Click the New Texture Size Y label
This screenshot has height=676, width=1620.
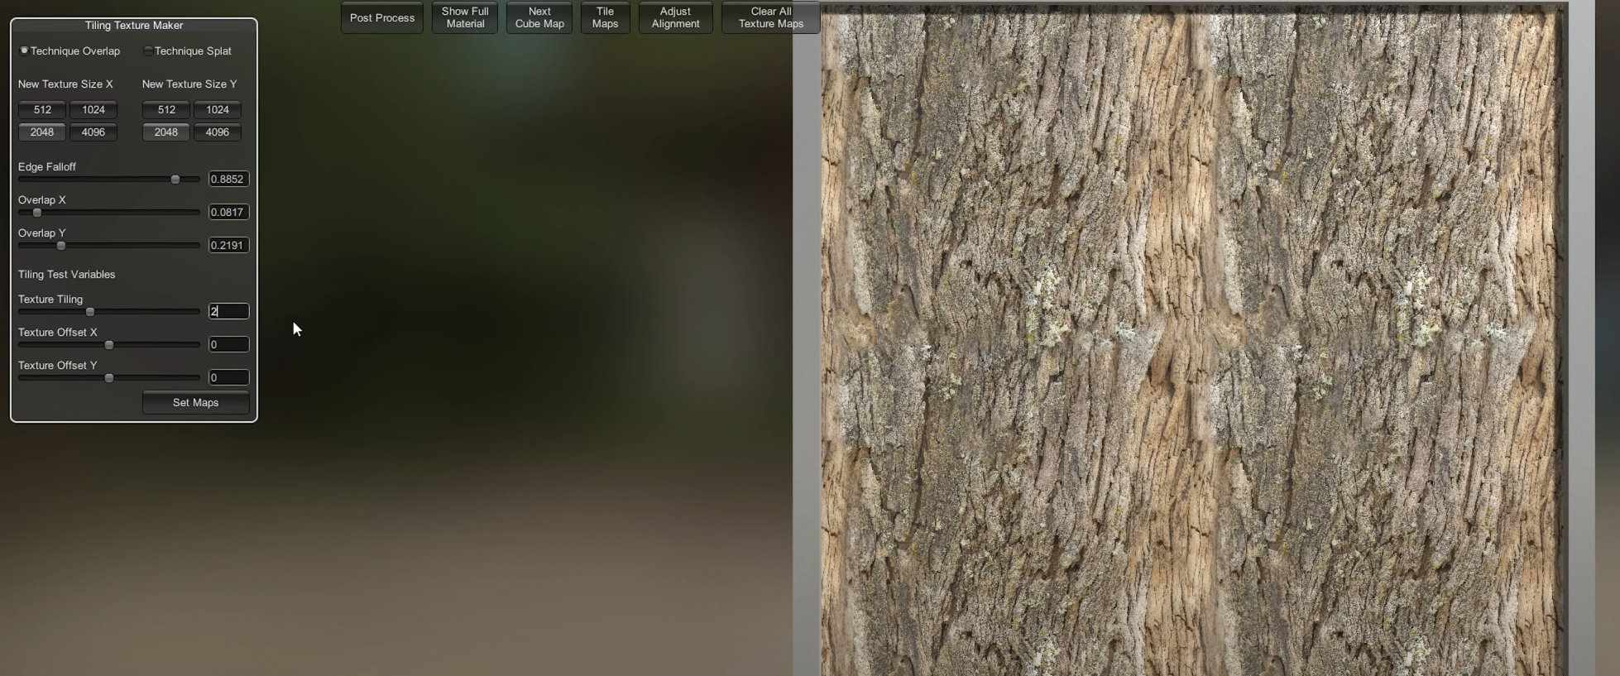tap(189, 84)
